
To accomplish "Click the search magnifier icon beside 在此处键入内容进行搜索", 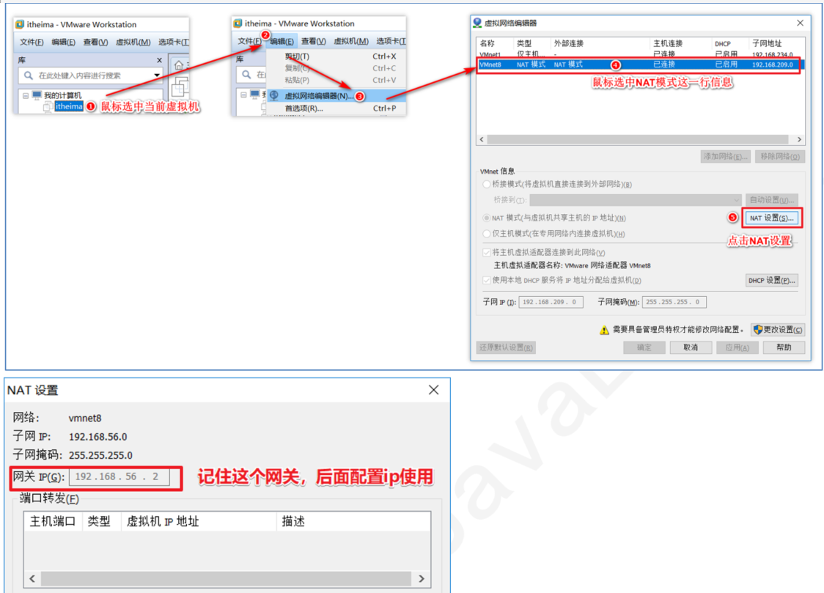I will tap(29, 75).
